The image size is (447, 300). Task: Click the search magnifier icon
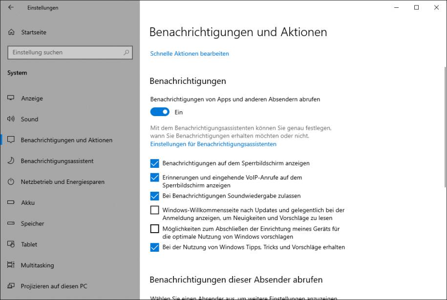(x=126, y=52)
